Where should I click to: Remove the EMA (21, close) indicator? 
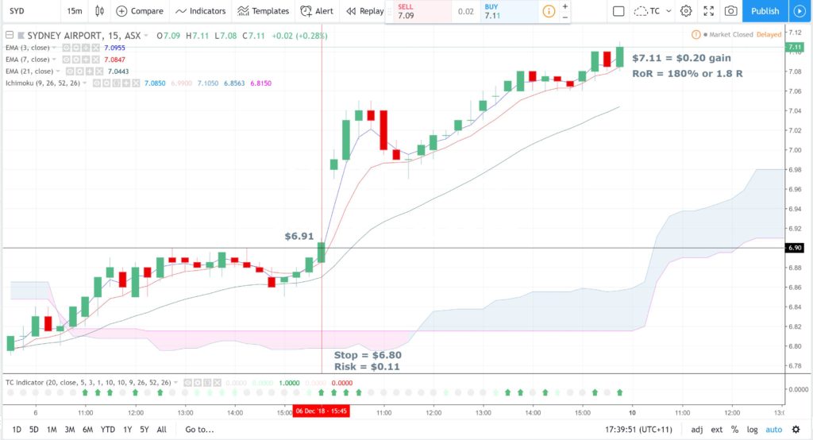coord(99,71)
